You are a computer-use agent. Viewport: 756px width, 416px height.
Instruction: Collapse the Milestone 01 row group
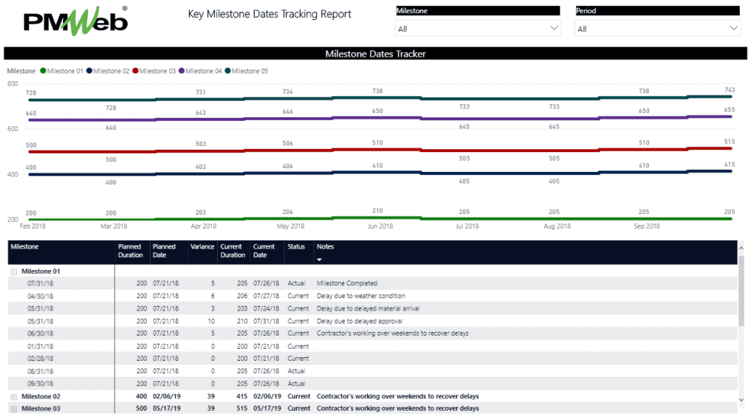14,271
